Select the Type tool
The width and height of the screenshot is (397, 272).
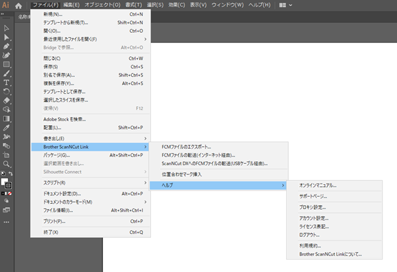(x=7, y=83)
